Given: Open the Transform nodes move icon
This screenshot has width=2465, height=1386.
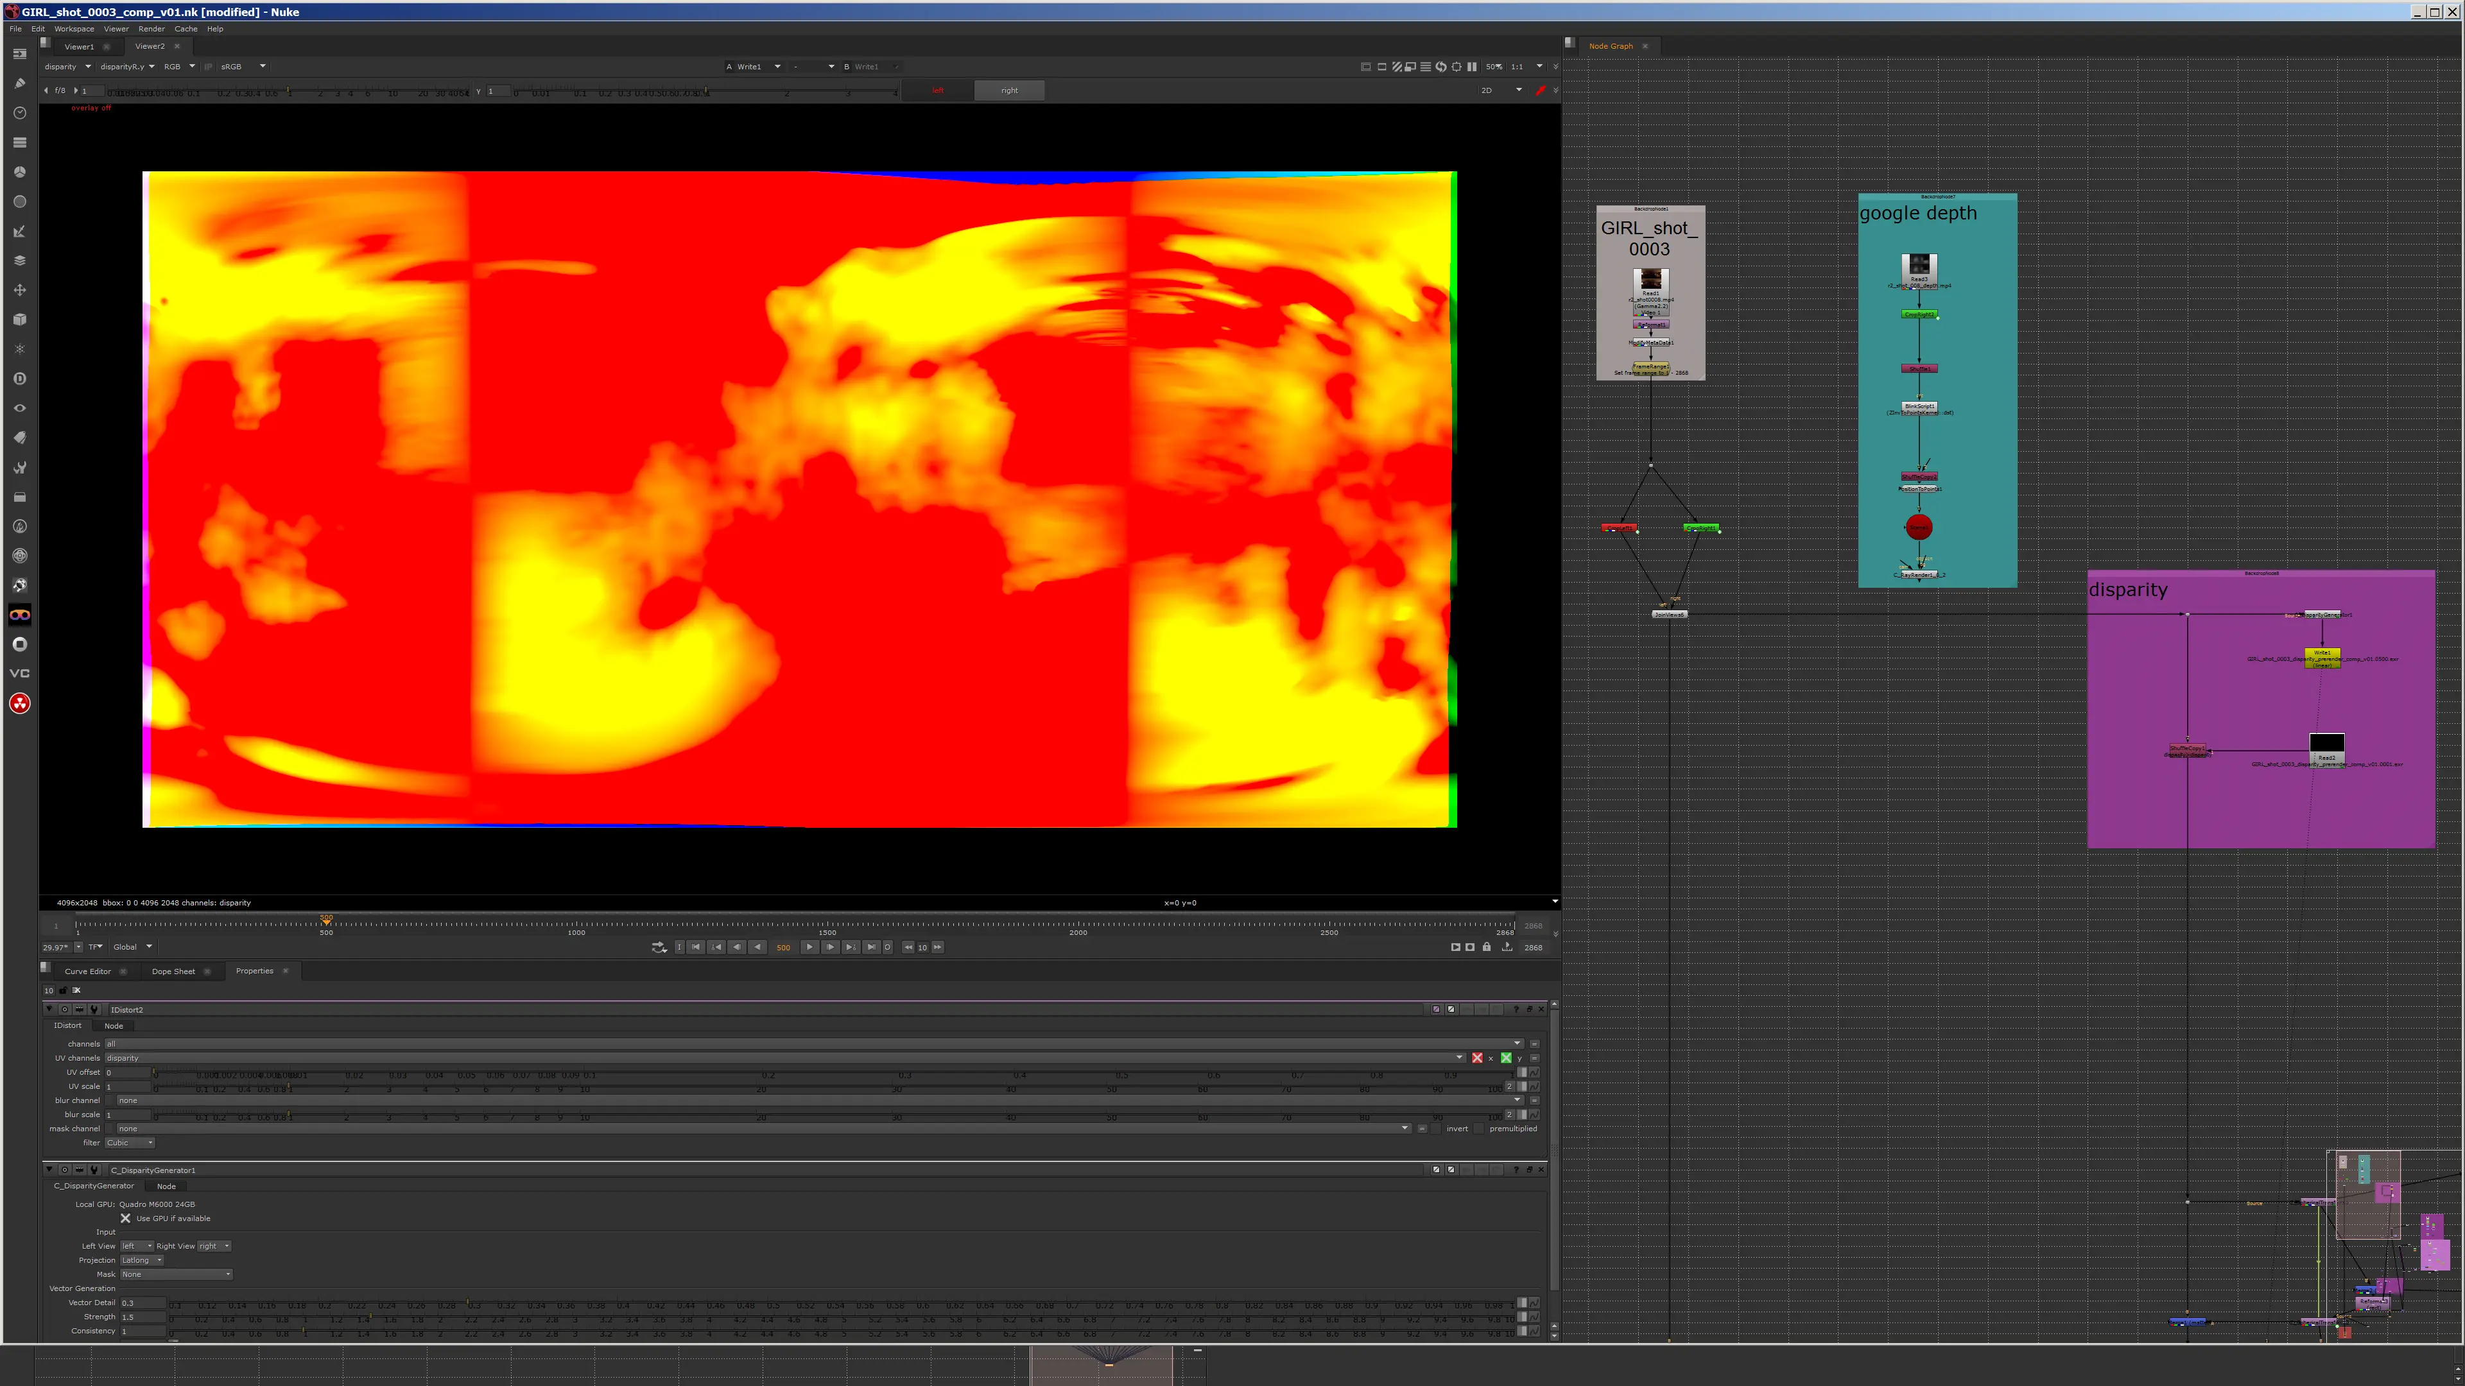Looking at the screenshot, I should coord(19,290).
